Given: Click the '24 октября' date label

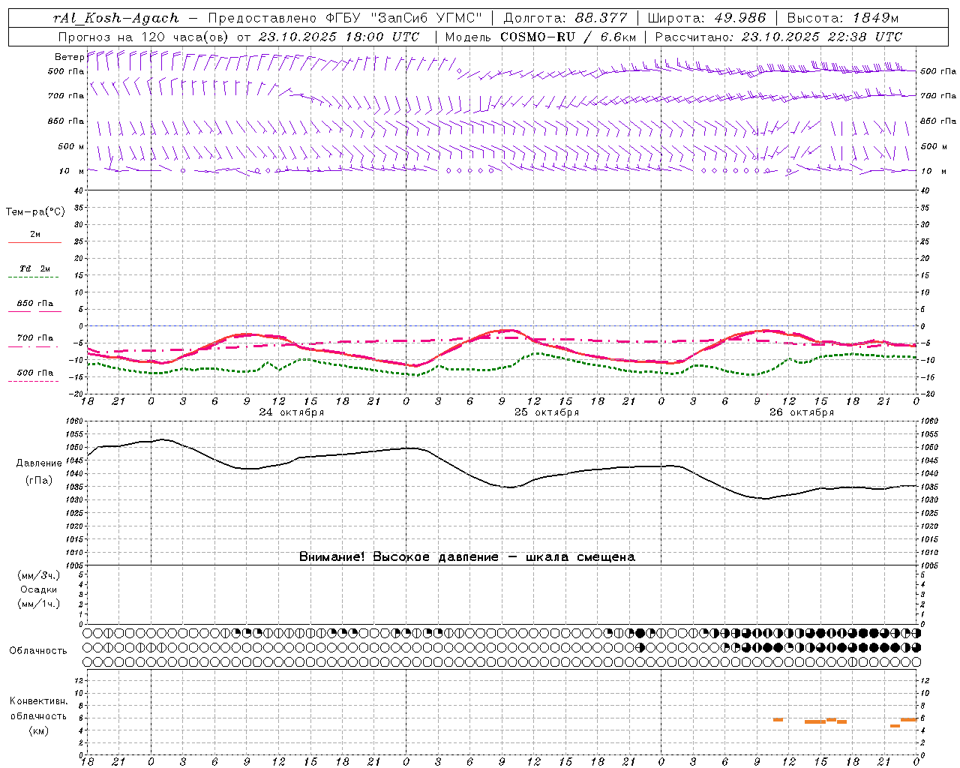Looking at the screenshot, I should pyautogui.click(x=292, y=412).
